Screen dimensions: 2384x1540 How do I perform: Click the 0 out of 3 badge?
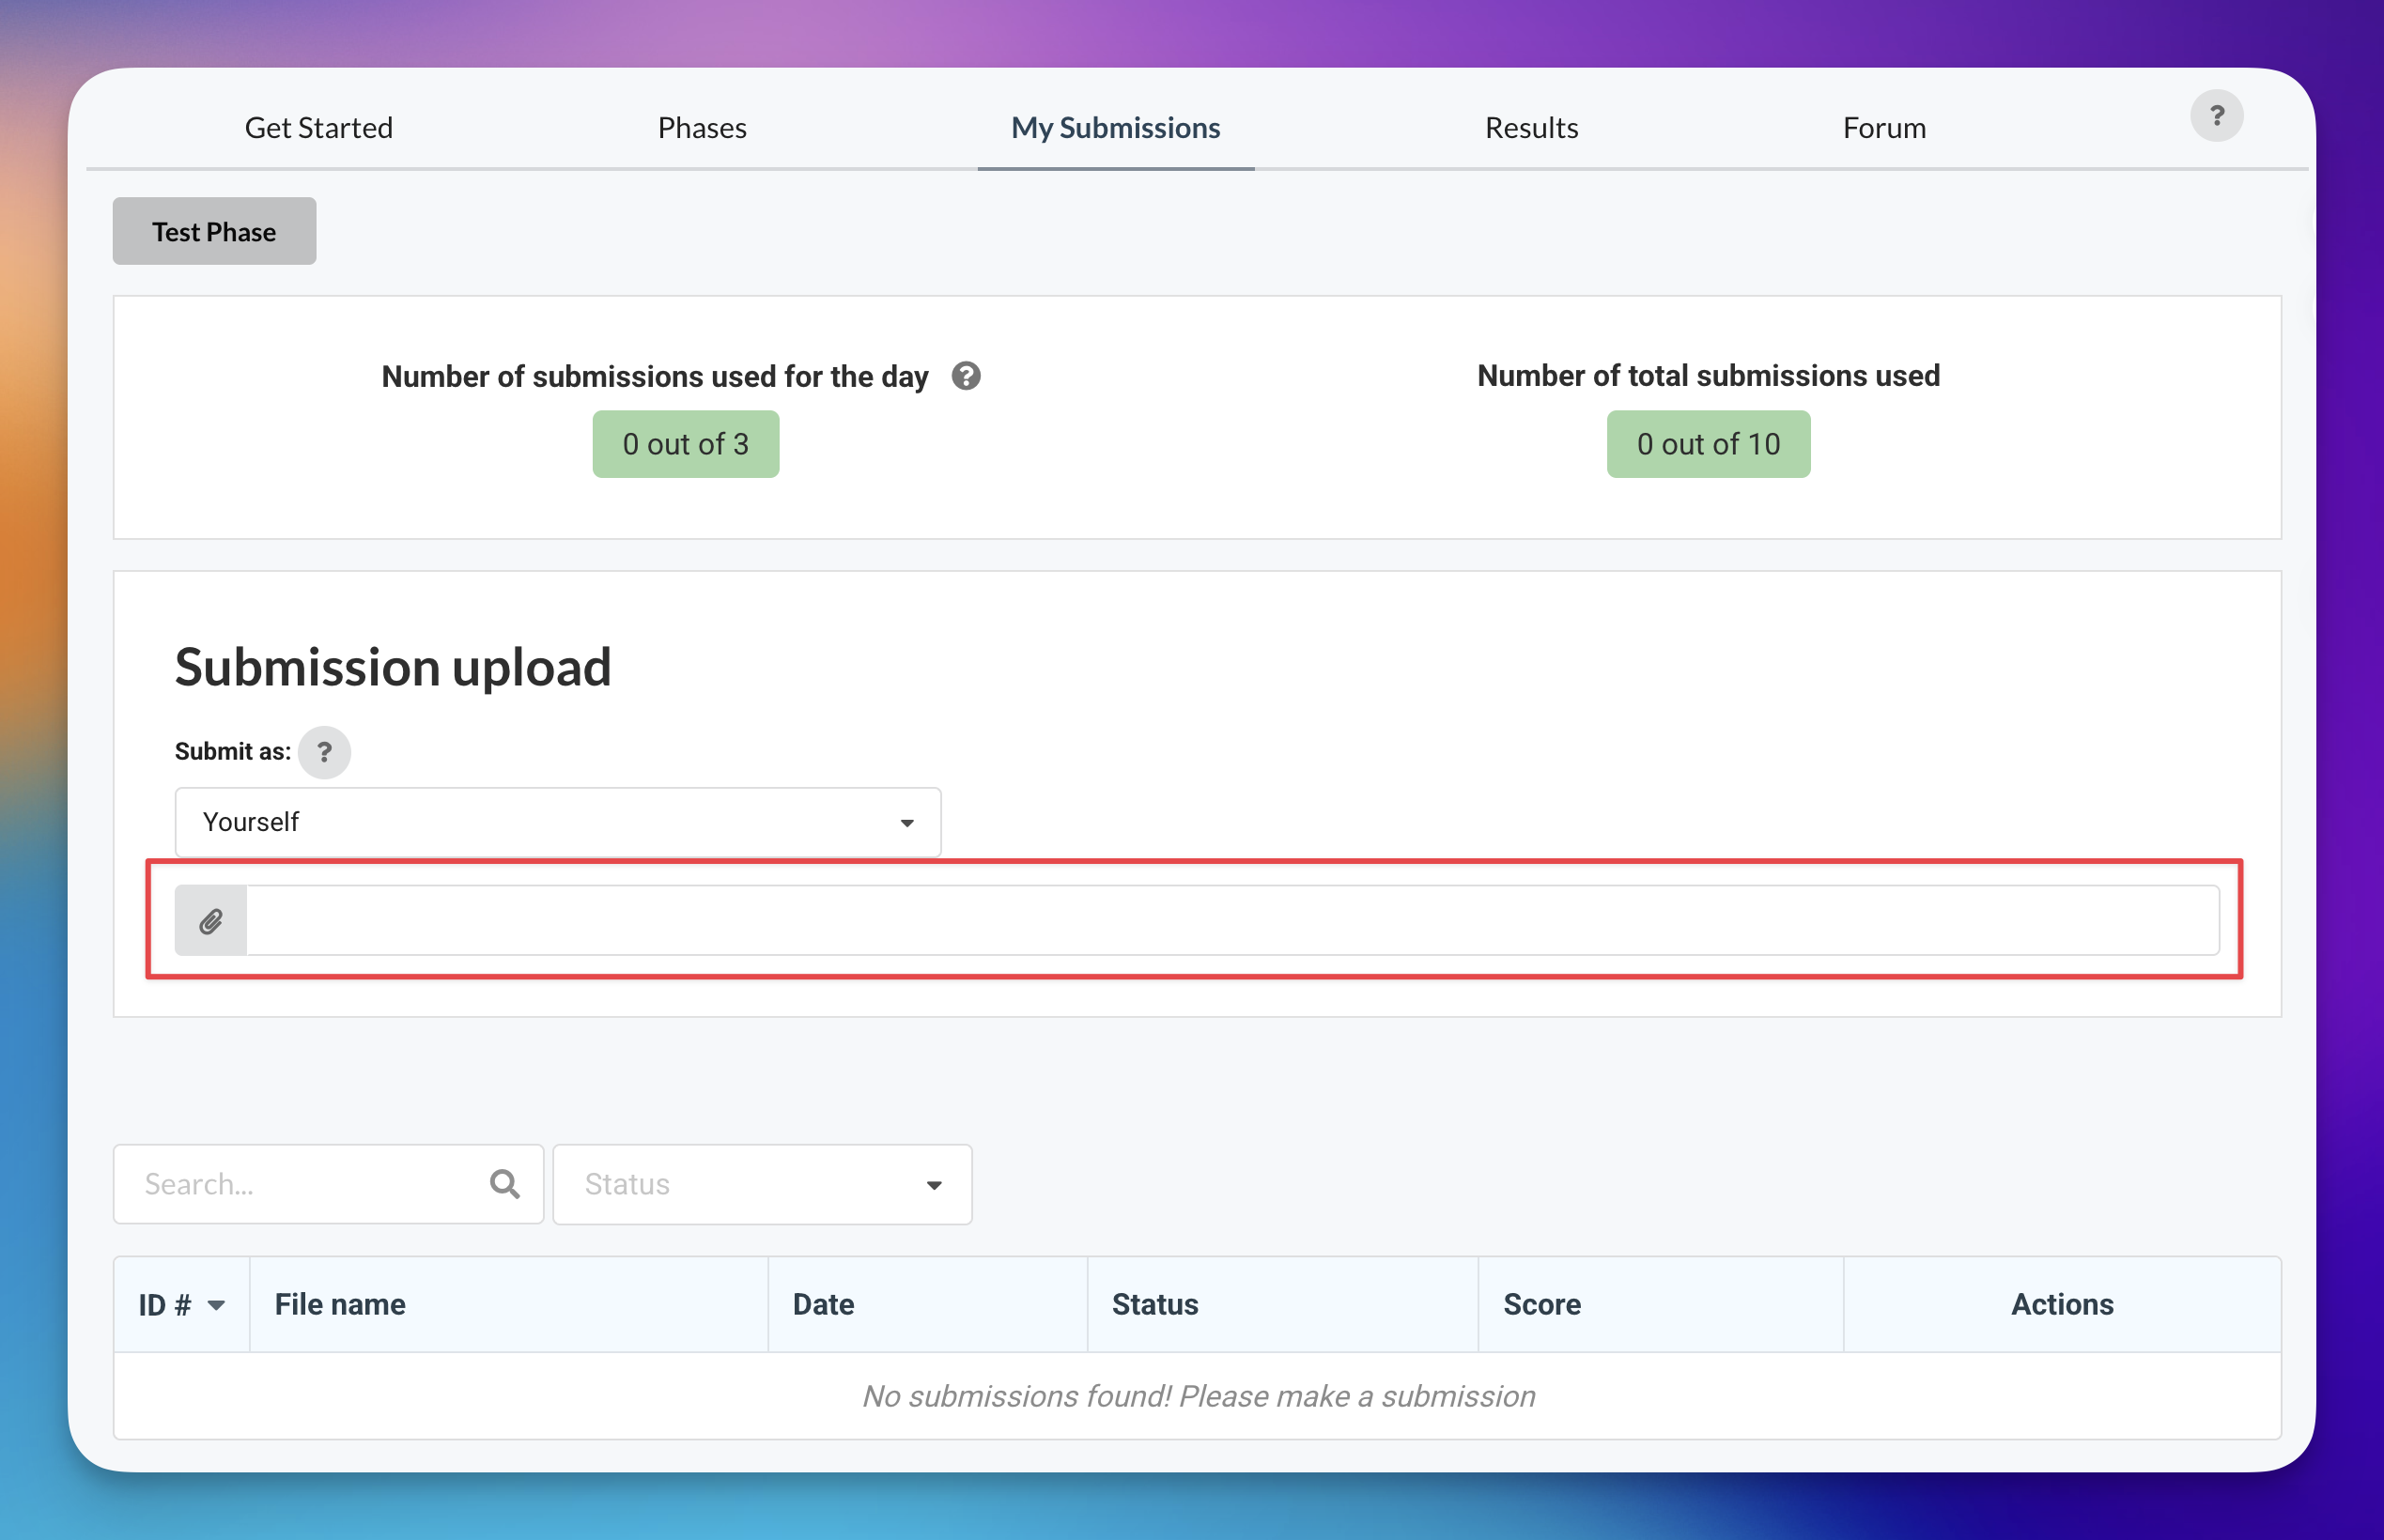685,444
